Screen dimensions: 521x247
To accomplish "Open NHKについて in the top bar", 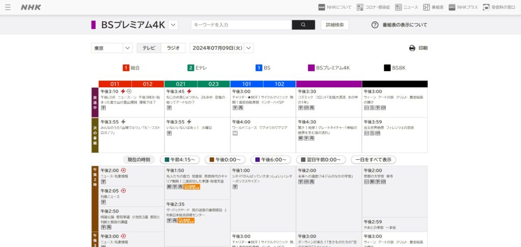I will (335, 7).
